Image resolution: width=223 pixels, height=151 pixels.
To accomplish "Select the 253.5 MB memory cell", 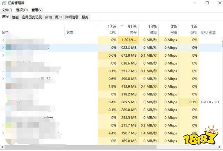I will click(128, 117).
